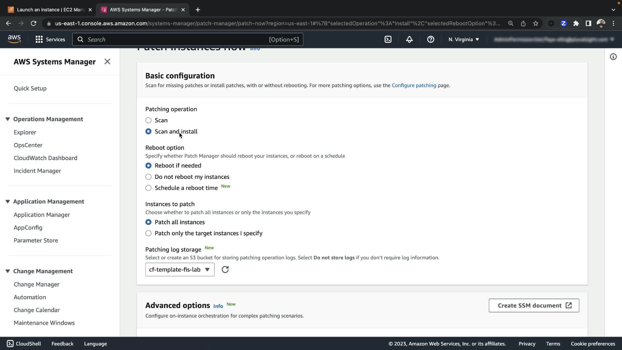Collapse the Operations Management section
The width and height of the screenshot is (622, 350).
point(8,119)
